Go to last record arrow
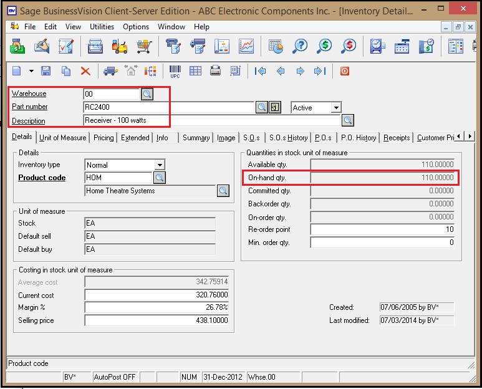 320,71
